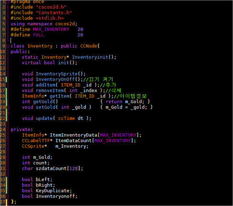Click line number 8 in the margin
The height and width of the screenshot is (206, 233).
coord(3,41)
